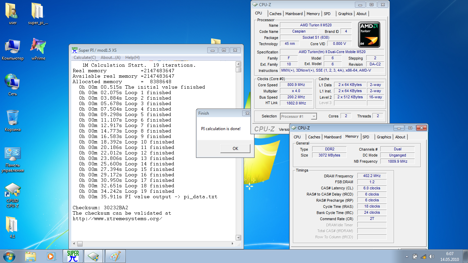This screenshot has height=263, width=468.
Task: Open the super_pi folder on desktop
Action: tap(38, 14)
